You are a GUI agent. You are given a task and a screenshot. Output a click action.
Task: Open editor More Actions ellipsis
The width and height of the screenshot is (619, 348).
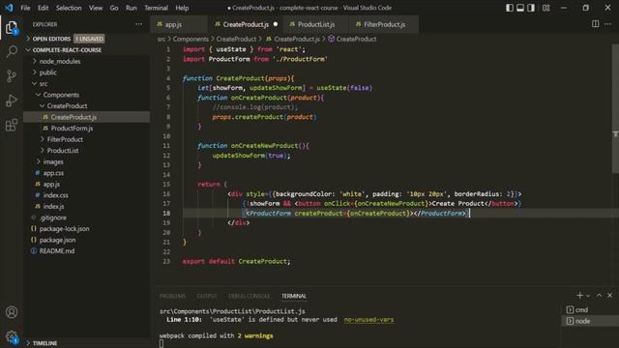pos(608,24)
